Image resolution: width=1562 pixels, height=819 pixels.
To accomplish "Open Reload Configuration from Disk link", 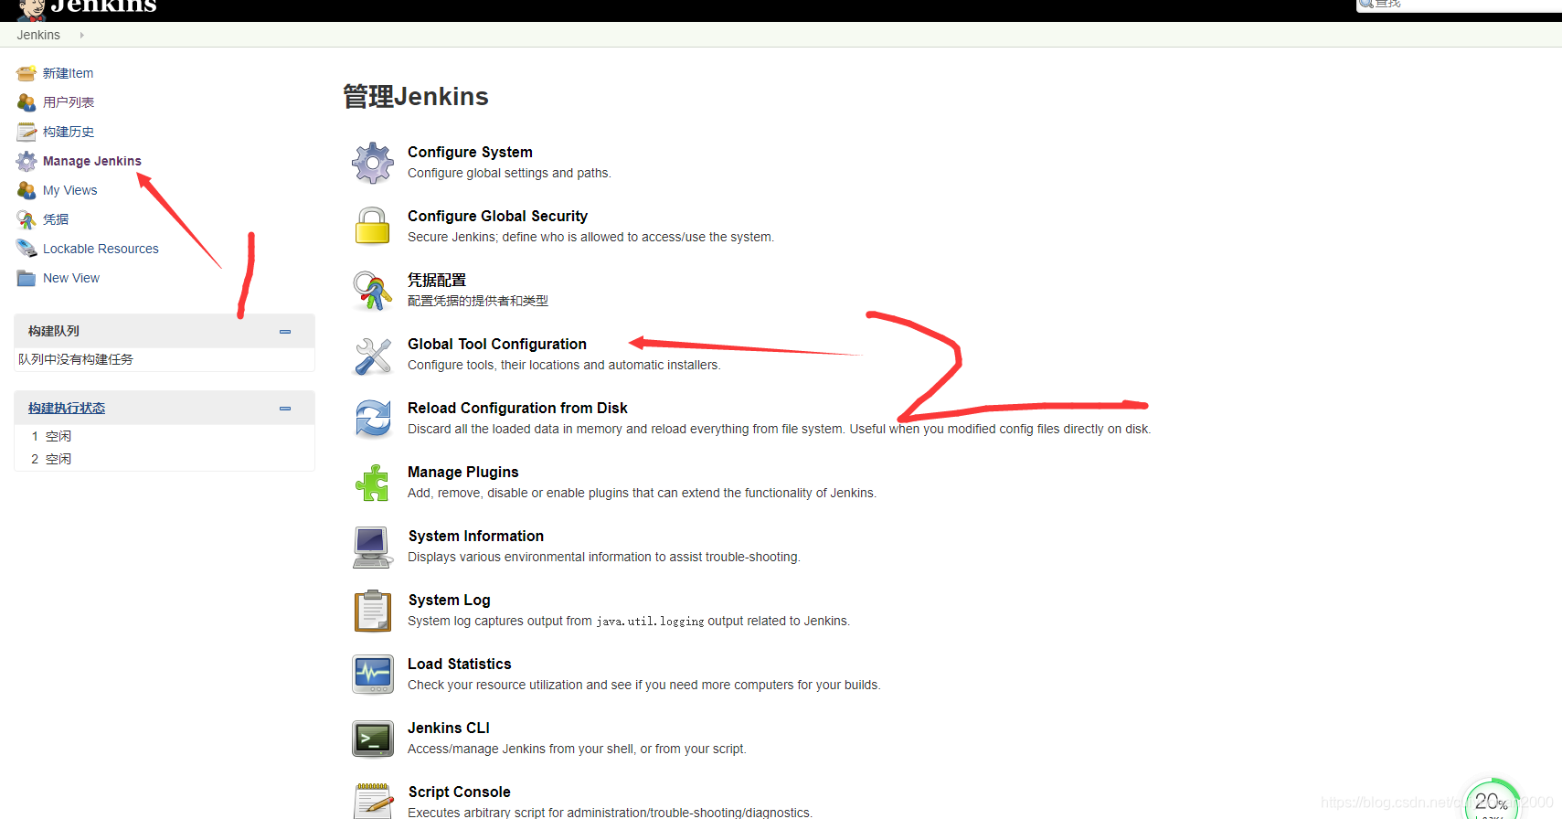I will (517, 408).
